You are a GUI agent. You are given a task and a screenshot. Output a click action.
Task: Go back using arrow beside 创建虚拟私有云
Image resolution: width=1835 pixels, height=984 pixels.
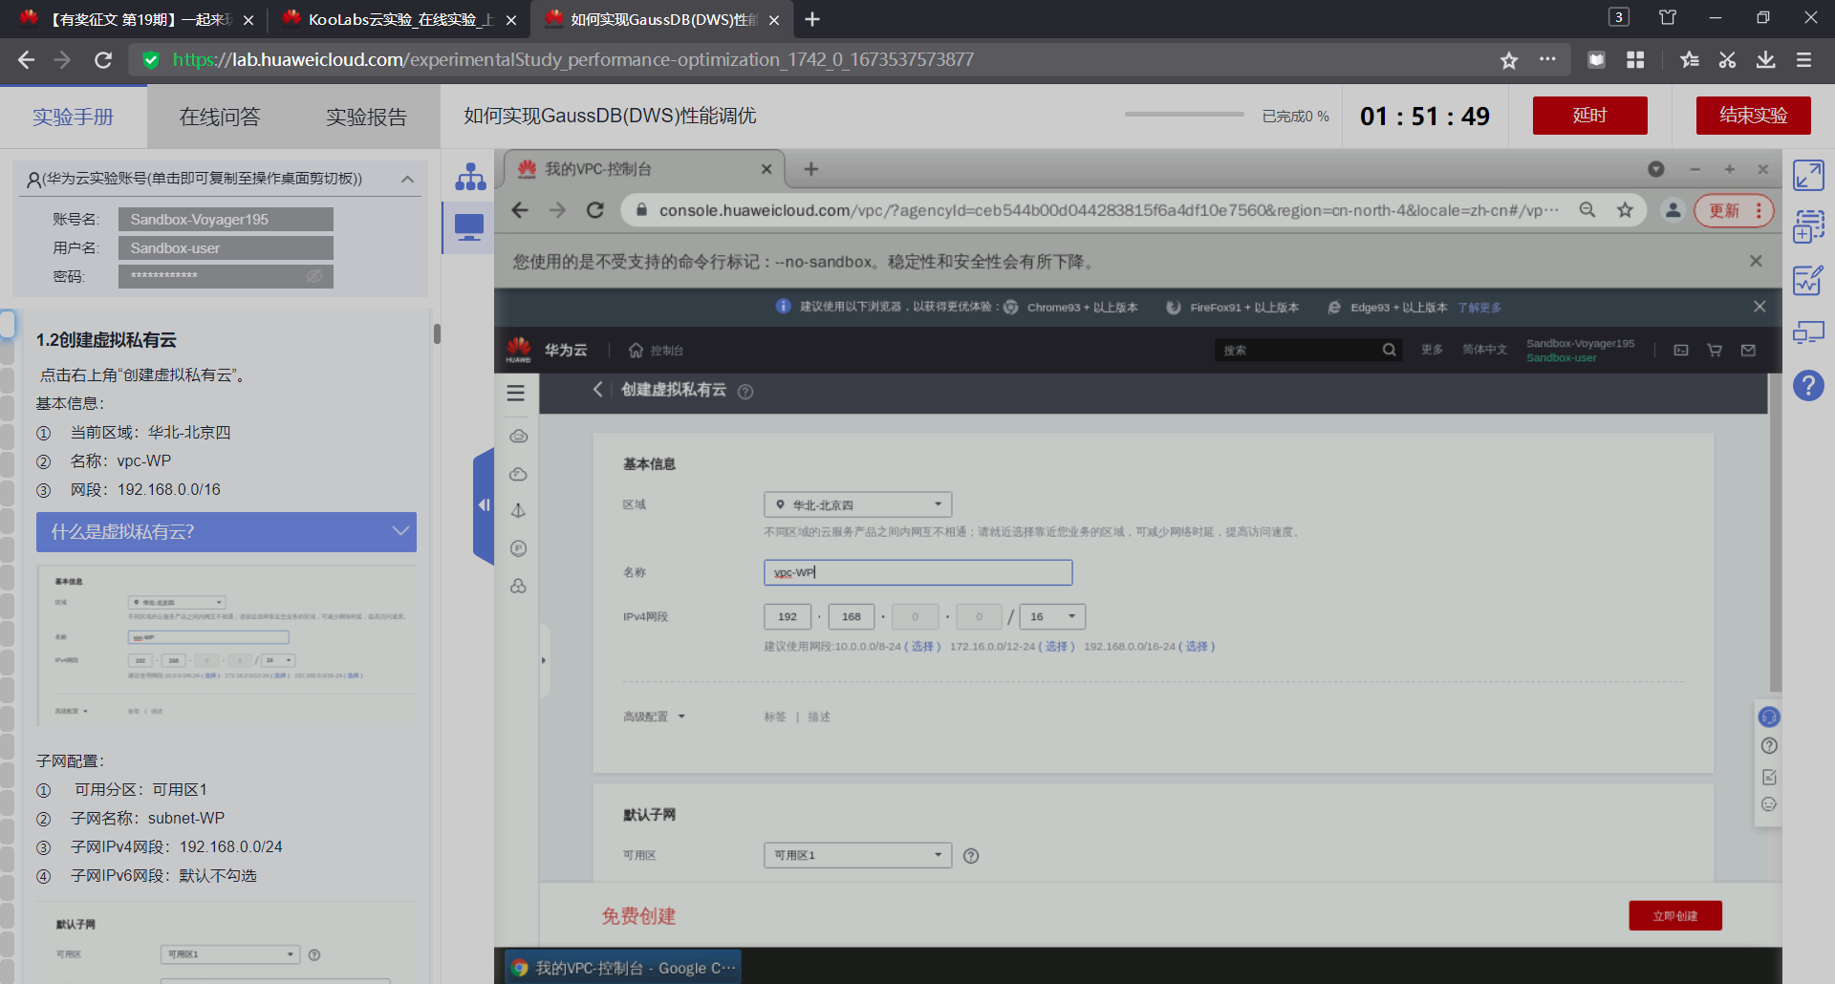click(598, 390)
